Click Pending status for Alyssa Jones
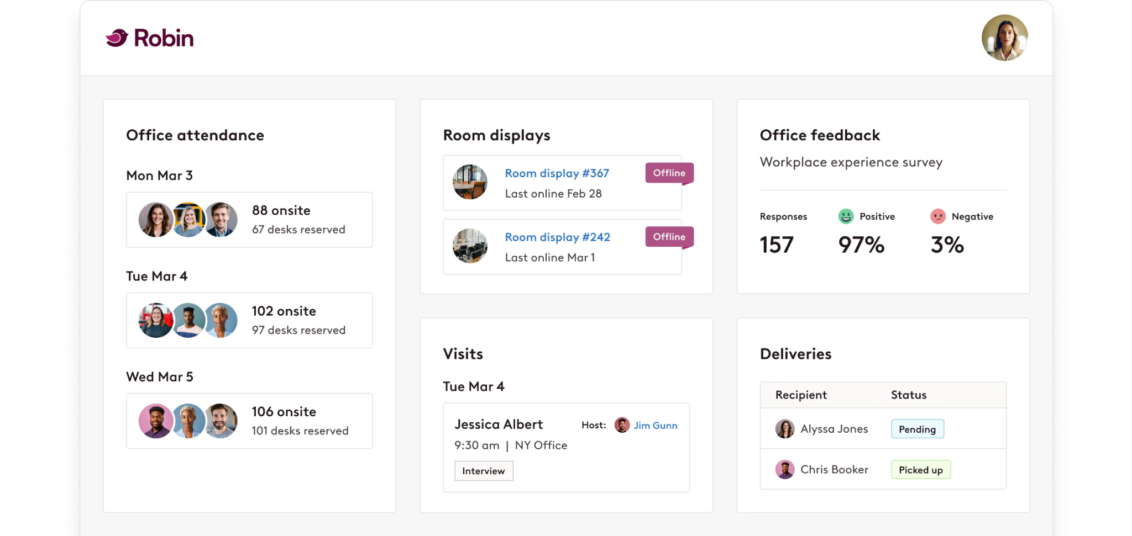The height and width of the screenshot is (536, 1132). point(918,429)
